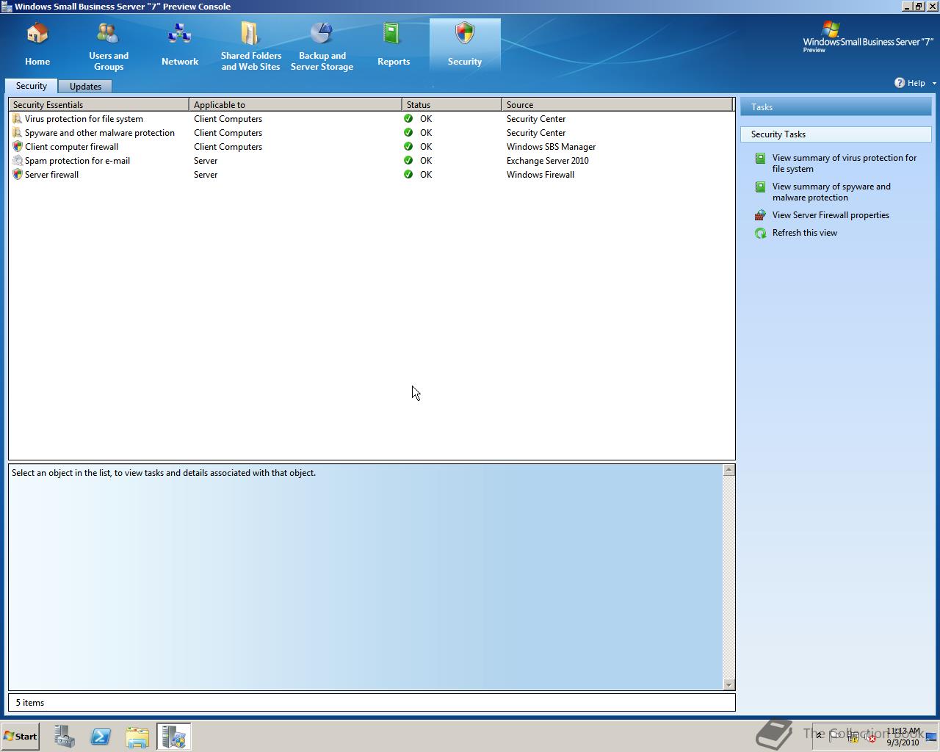Image resolution: width=940 pixels, height=752 pixels.
Task: Click icon beside Virus protection for file system
Action: tap(18, 118)
